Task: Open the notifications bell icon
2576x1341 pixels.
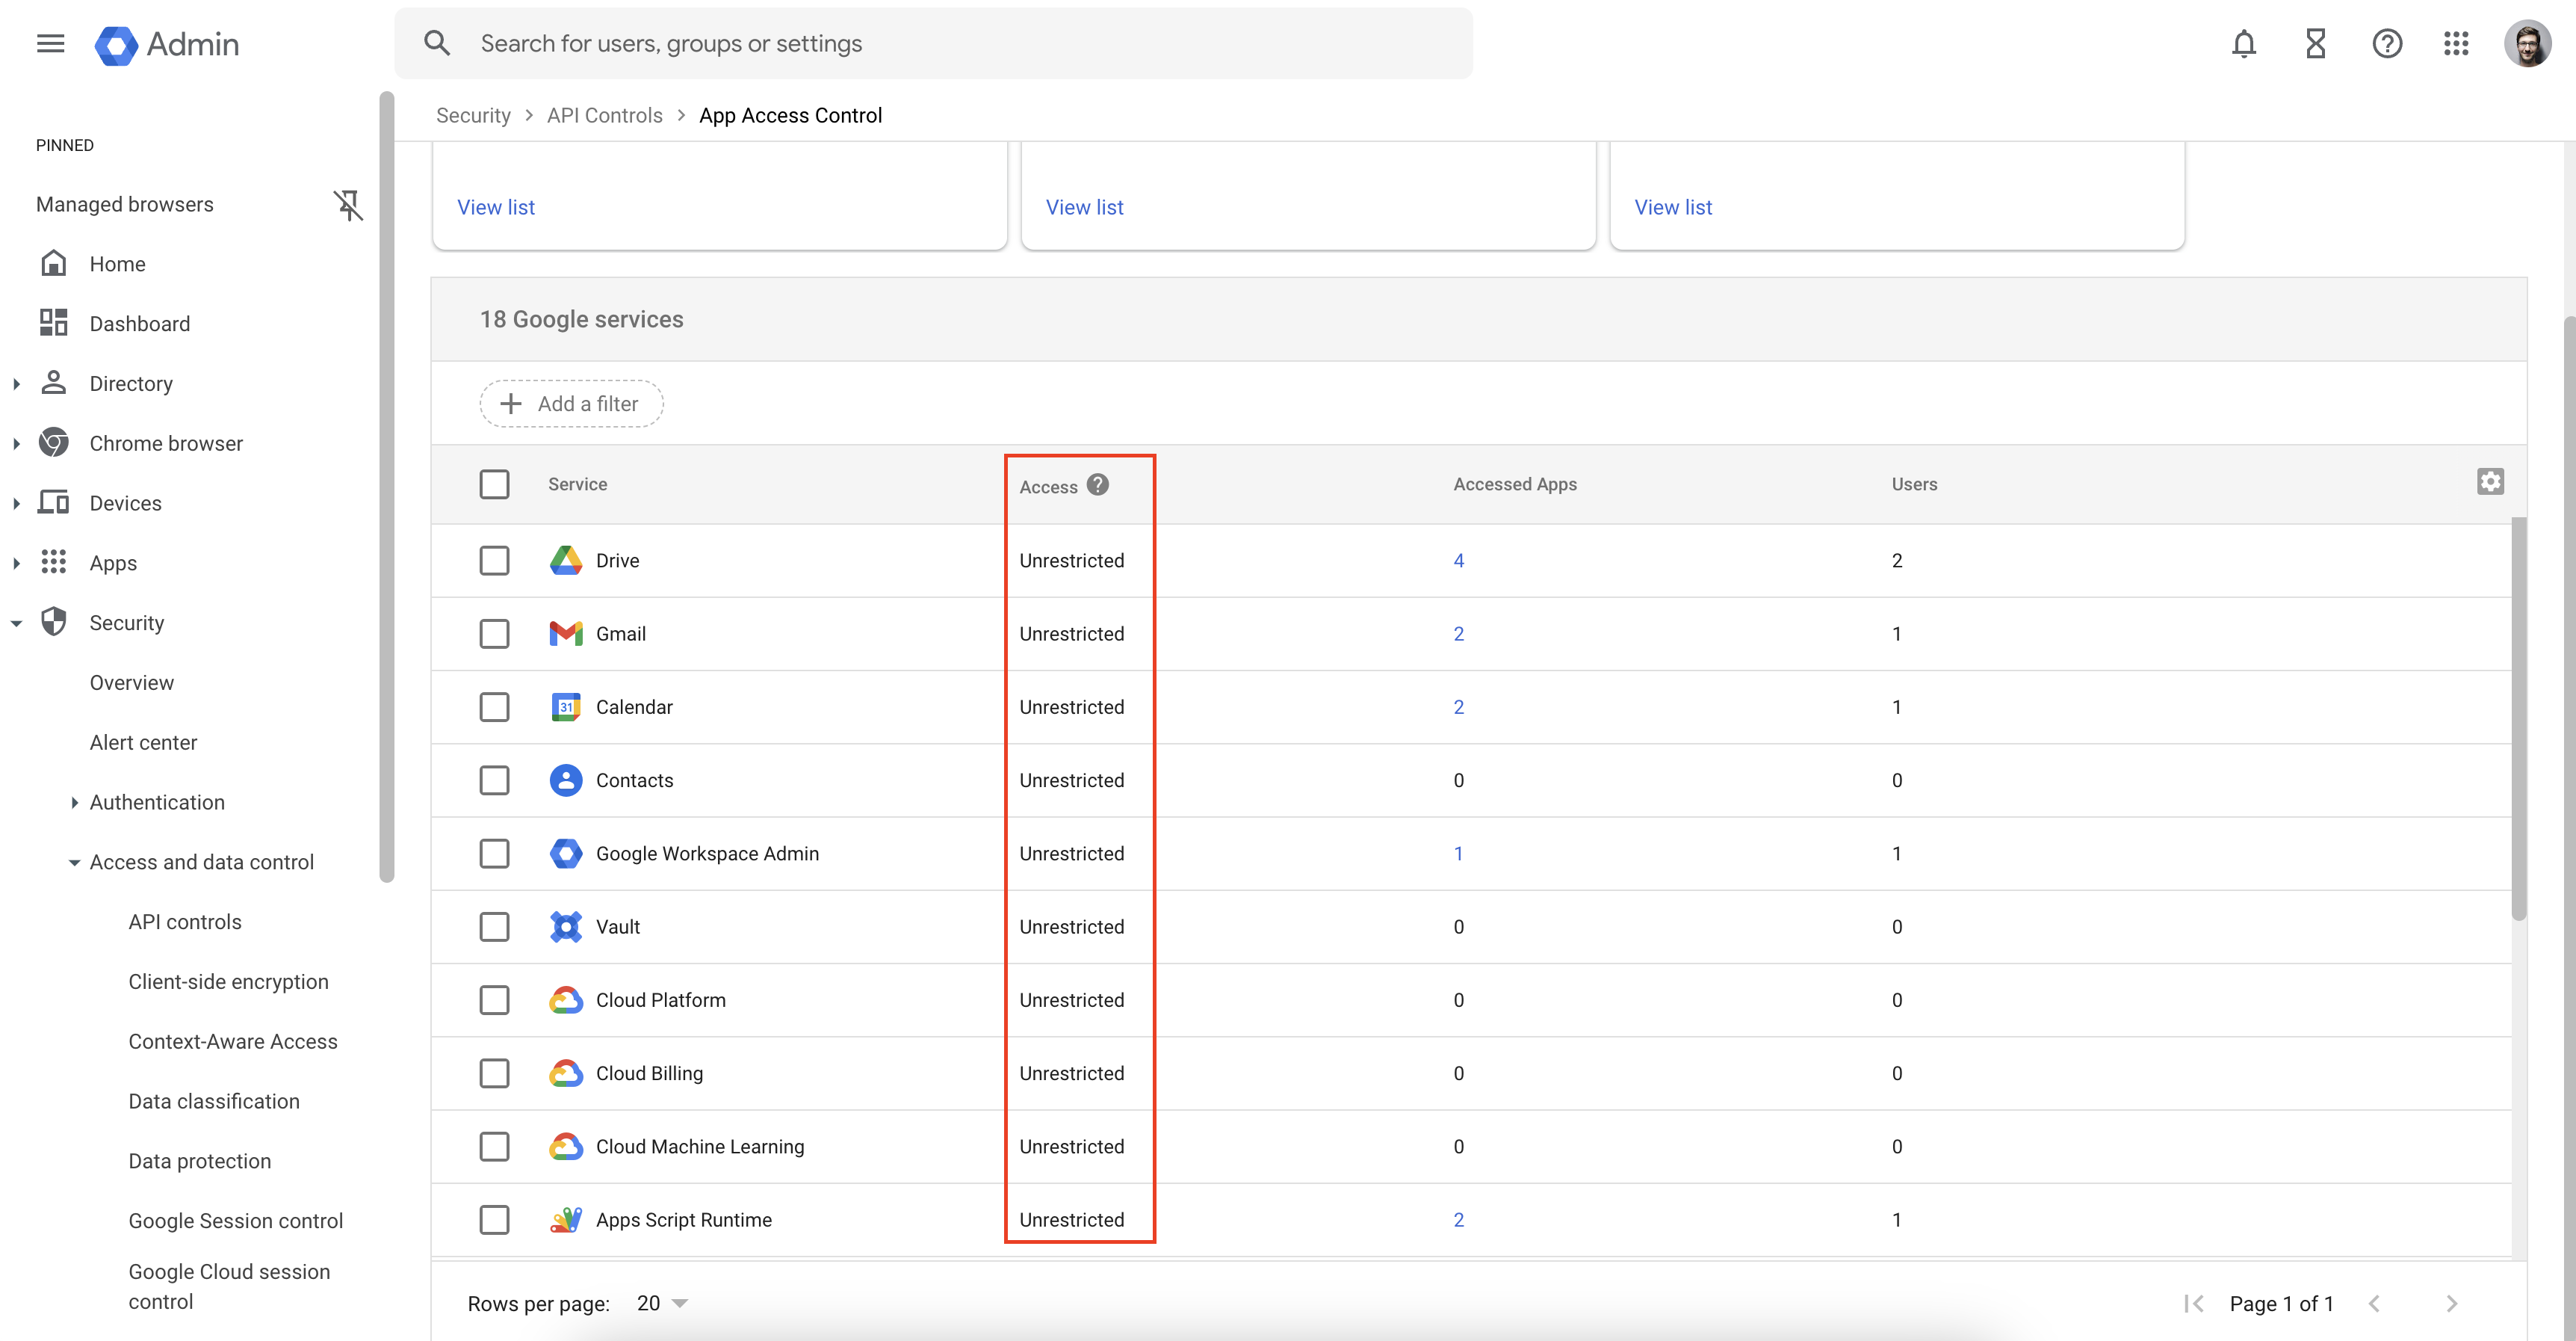Action: (2243, 44)
